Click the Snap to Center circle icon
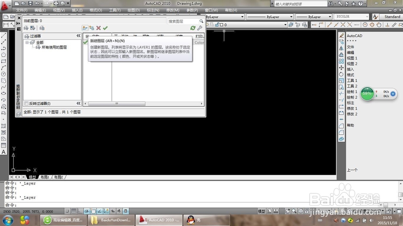The height and width of the screenshot is (226, 403). point(365,25)
